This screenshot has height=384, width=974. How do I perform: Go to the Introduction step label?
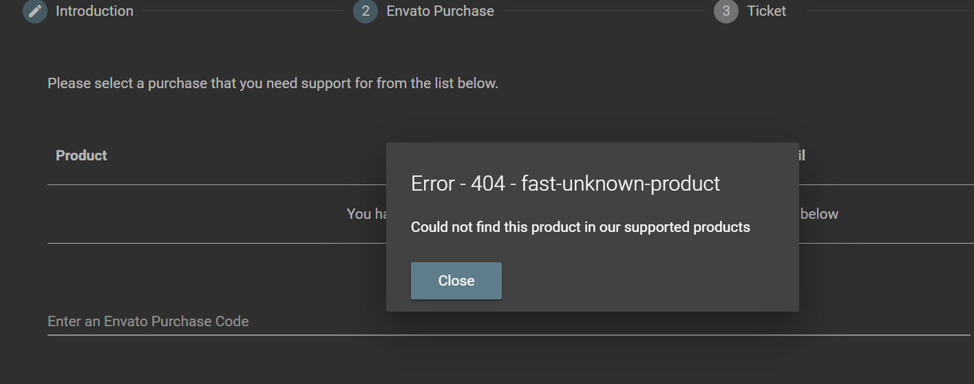tap(94, 11)
